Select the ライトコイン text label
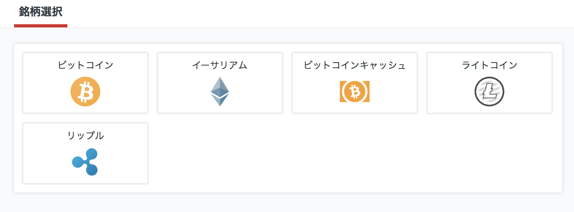The width and height of the screenshot is (574, 212). 489,65
